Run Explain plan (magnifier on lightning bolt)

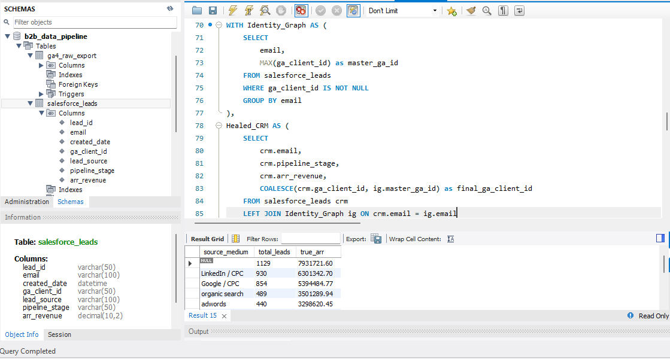(x=265, y=11)
